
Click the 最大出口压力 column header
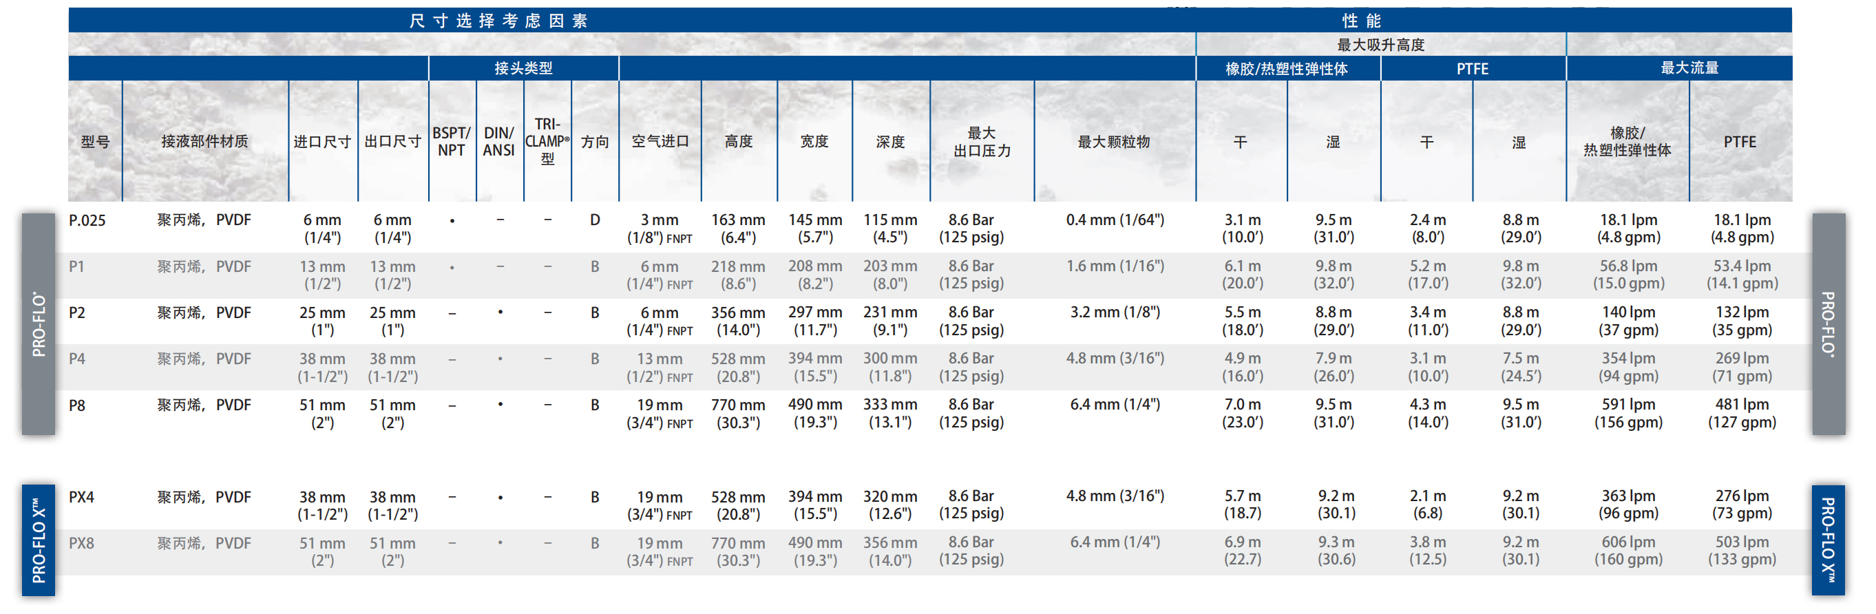pyautogui.click(x=982, y=141)
